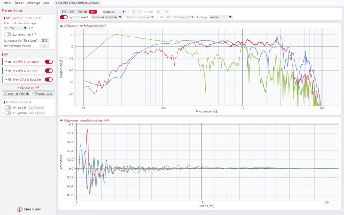Open the Réponses impulsionnelles (HP) panel menu icon
The height and width of the screenshot is (215, 344).
(x=62, y=121)
